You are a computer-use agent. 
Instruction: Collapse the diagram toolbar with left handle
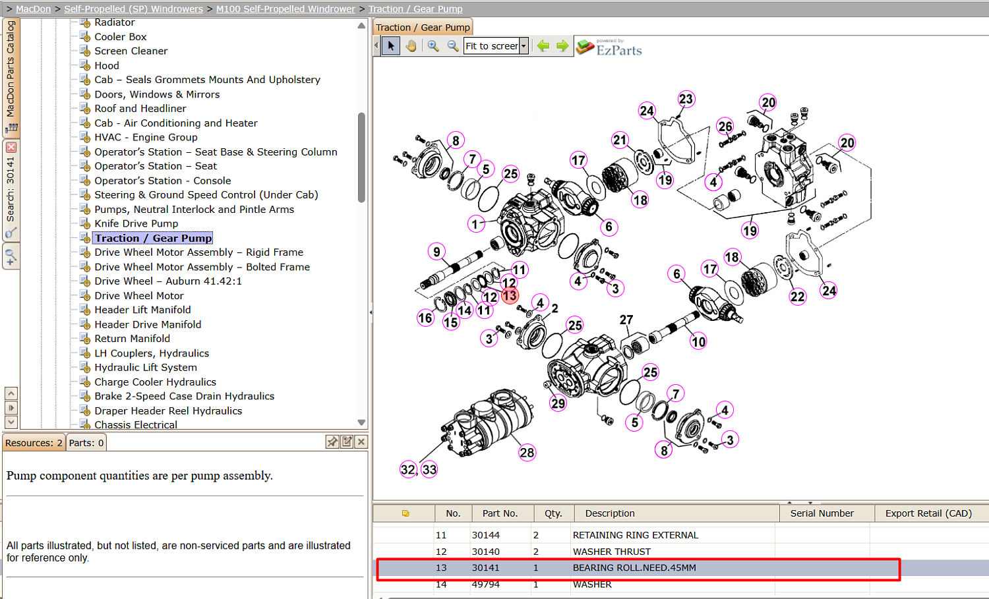coord(376,46)
